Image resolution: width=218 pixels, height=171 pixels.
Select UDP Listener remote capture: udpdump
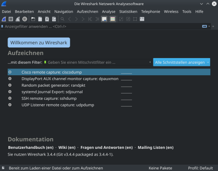pos(109,105)
